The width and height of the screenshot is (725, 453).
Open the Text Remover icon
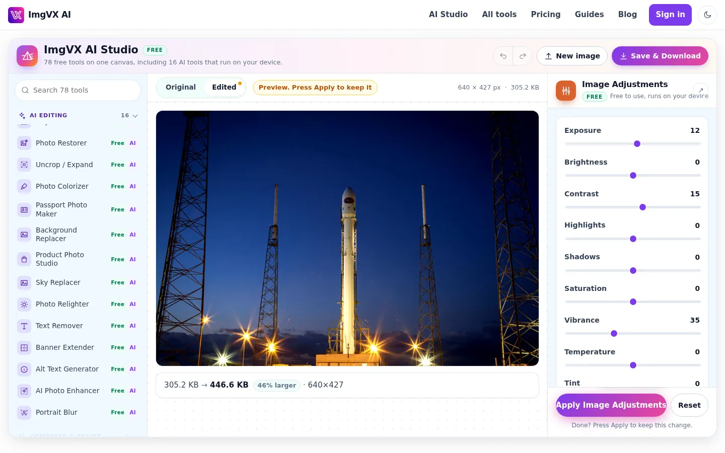24,326
